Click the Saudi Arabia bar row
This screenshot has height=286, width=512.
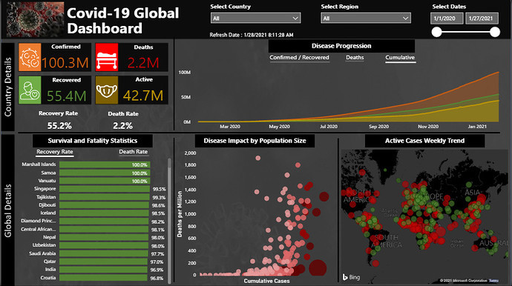(x=103, y=253)
